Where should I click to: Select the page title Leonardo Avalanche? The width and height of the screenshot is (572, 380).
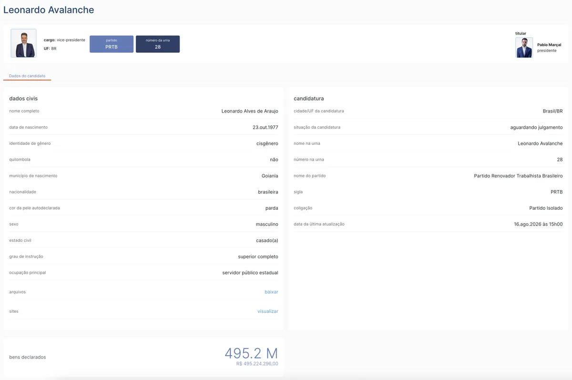pyautogui.click(x=49, y=10)
